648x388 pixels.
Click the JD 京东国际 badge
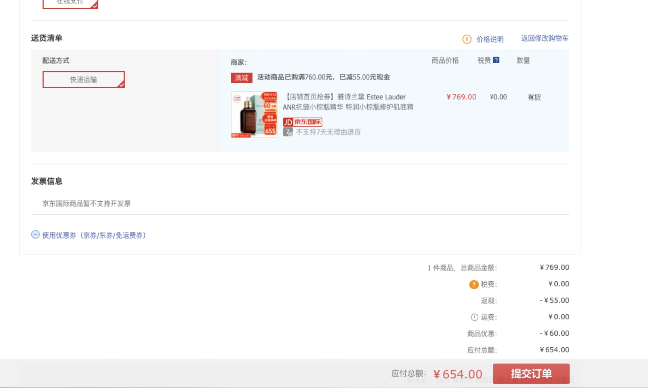pyautogui.click(x=302, y=122)
